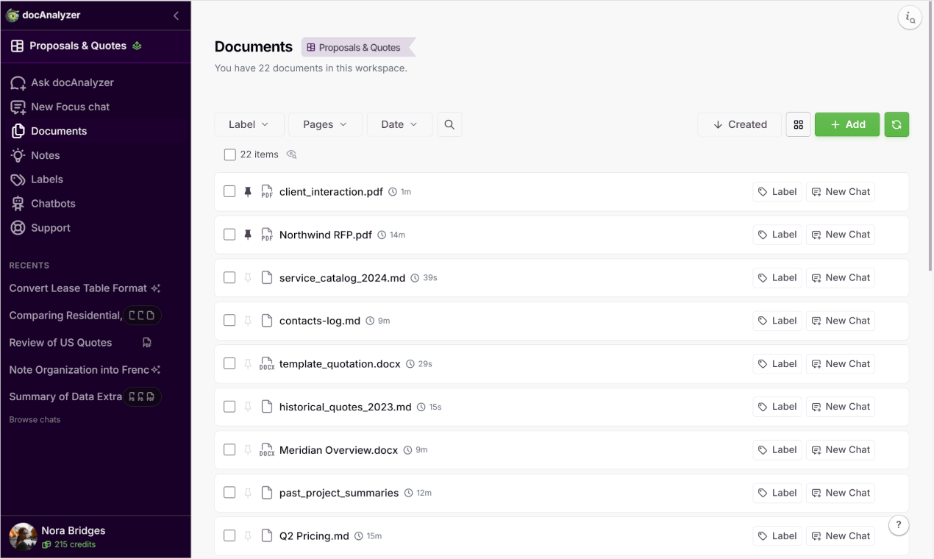
Task: Check the service_catalog_2024.md checkbox
Action: pos(229,278)
